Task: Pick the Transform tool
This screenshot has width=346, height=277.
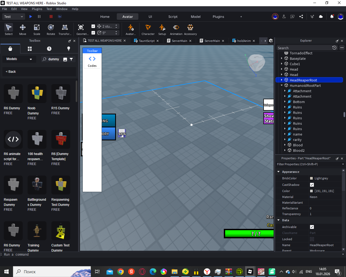Action: pyautogui.click(x=65, y=29)
